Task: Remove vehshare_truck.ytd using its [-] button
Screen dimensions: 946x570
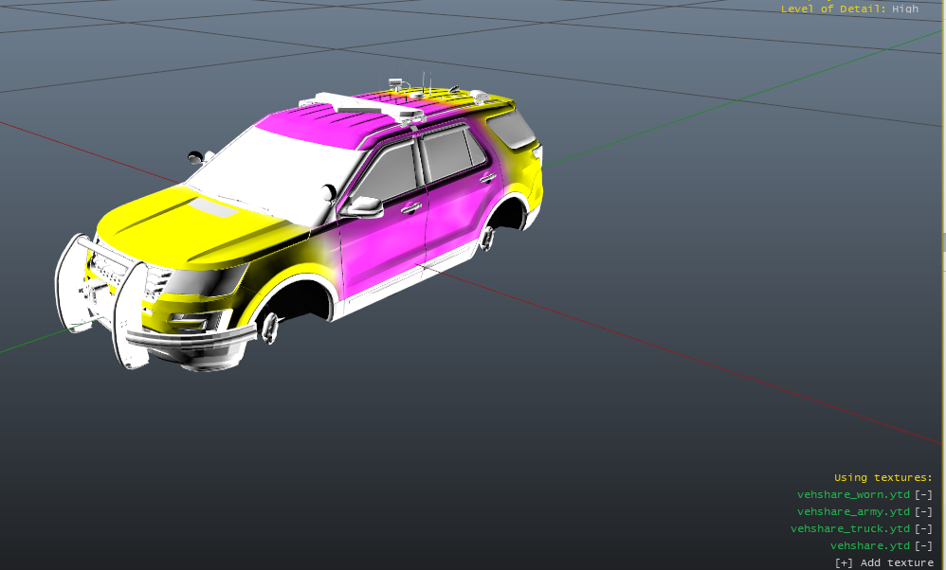Action: coord(923,528)
